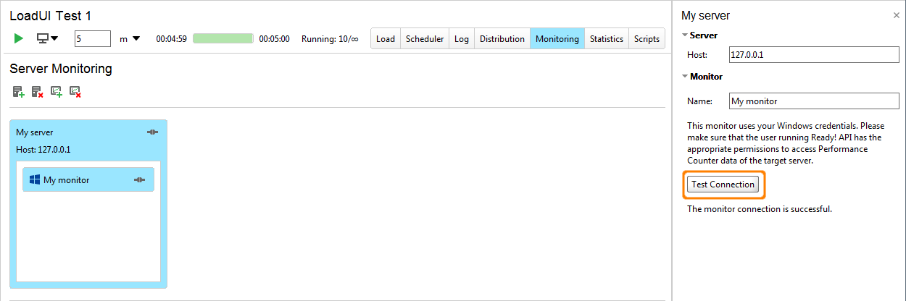Click the elapsed time 00:04:59
The width and height of the screenshot is (906, 301).
pos(172,39)
